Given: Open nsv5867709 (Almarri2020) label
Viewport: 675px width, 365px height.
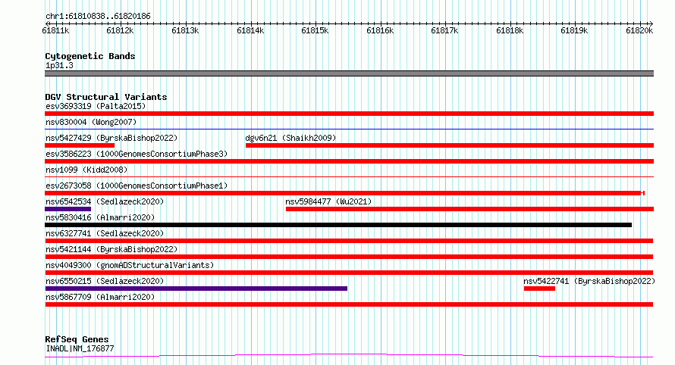Looking at the screenshot, I should tap(100, 297).
